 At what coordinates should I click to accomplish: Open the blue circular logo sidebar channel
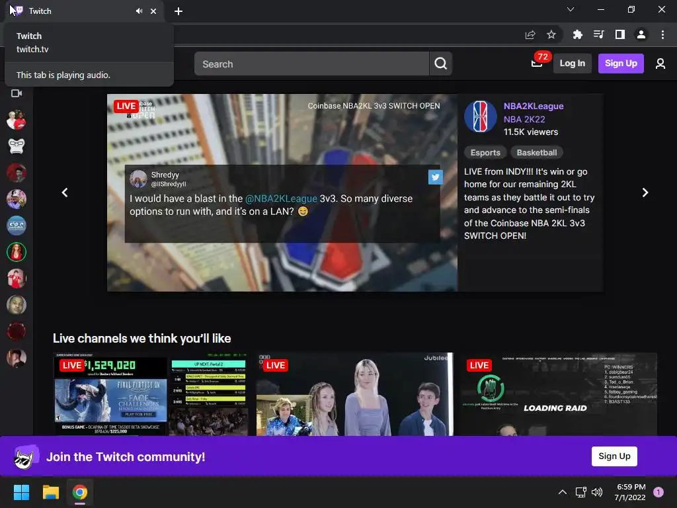pos(17,226)
